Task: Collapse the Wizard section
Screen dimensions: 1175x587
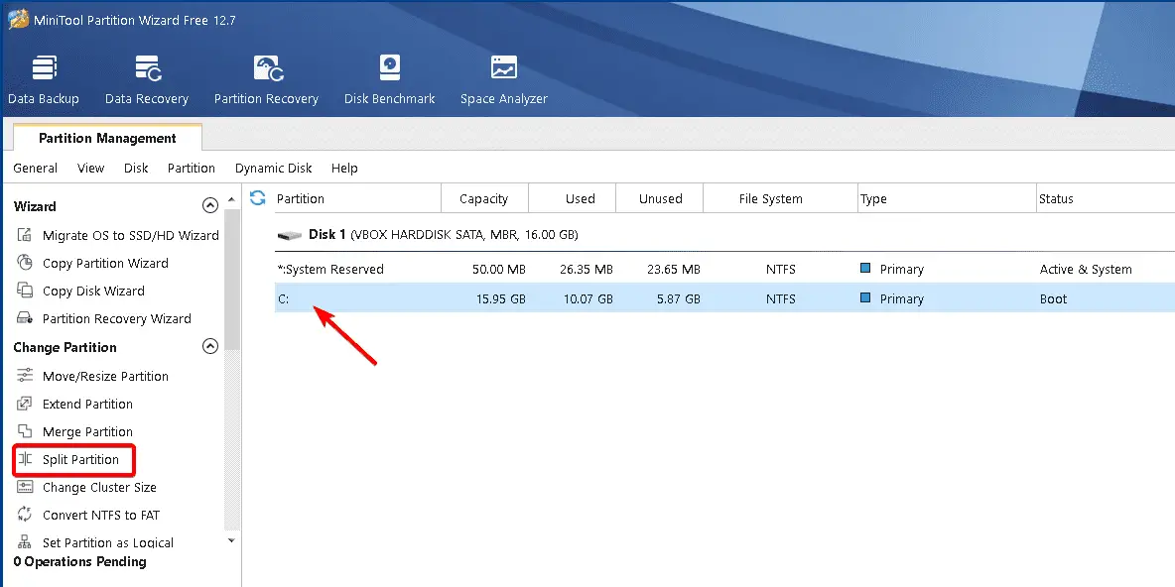Action: pos(210,206)
